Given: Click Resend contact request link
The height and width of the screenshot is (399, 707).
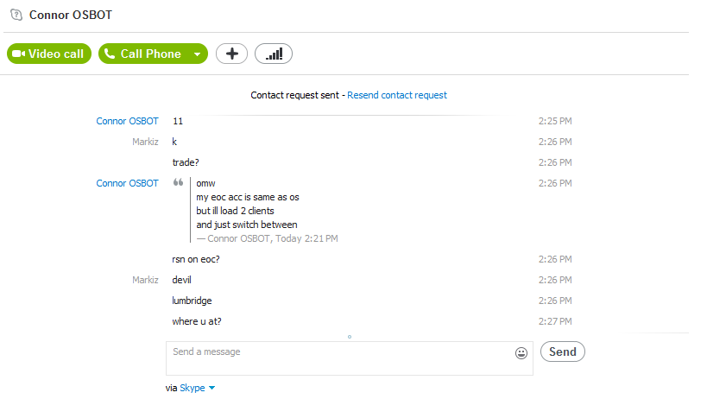Looking at the screenshot, I should (x=397, y=95).
